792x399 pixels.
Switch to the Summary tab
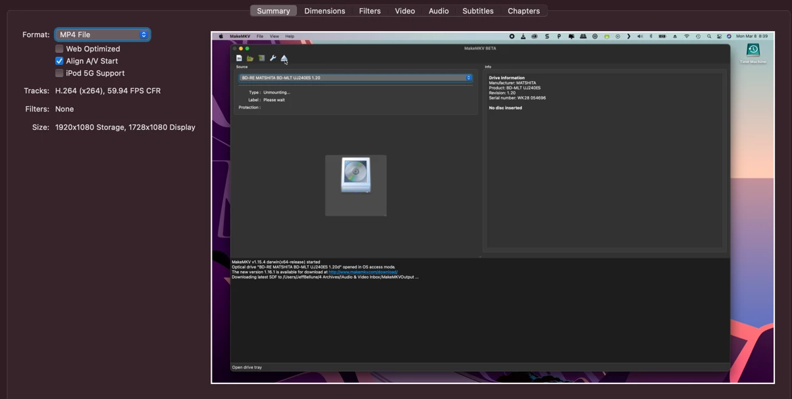click(273, 11)
